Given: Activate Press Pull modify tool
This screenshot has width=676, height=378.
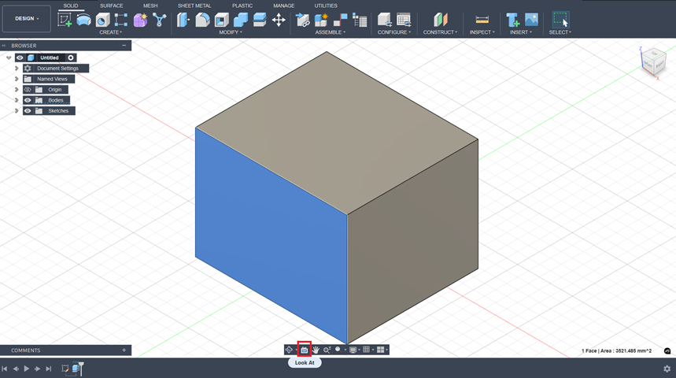Looking at the screenshot, I should pyautogui.click(x=183, y=20).
